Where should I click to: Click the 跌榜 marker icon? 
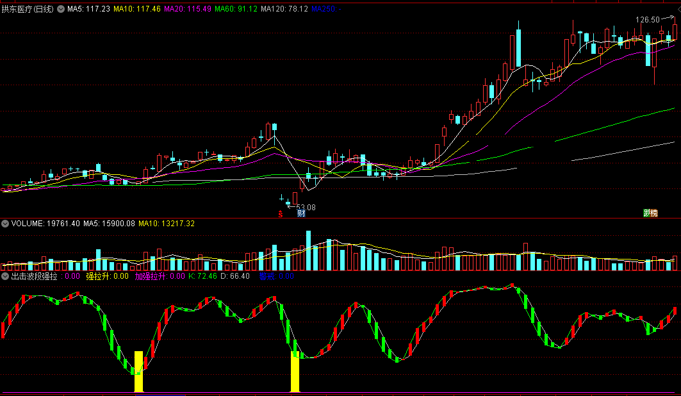pos(651,213)
